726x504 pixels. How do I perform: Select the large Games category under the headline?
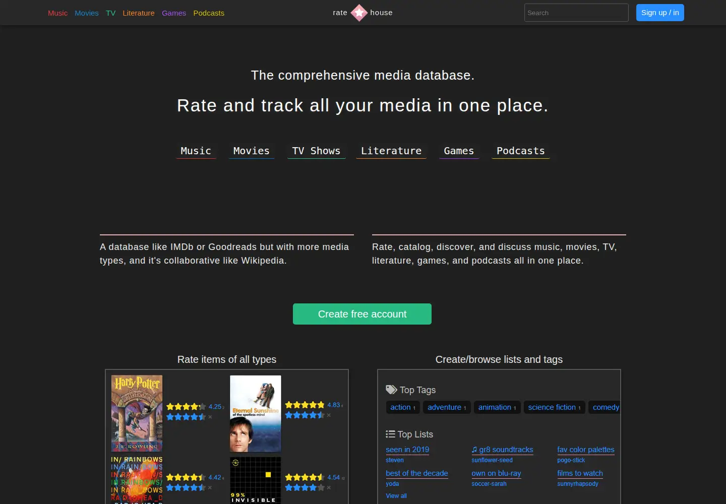[x=459, y=151]
